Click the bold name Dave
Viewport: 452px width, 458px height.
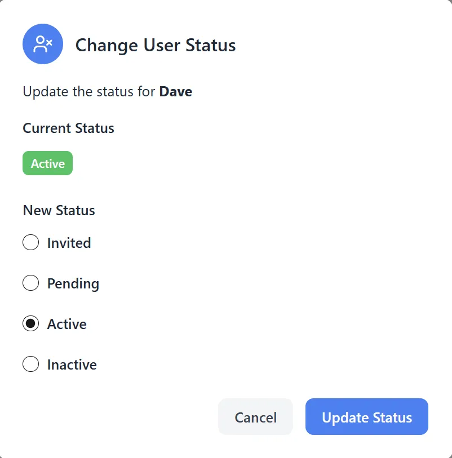tap(176, 91)
